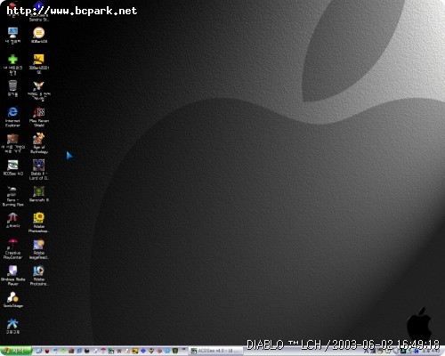The image size is (445, 356).
Task: Switch to ACDSee v4.0 taskbar window button
Action: (215, 351)
